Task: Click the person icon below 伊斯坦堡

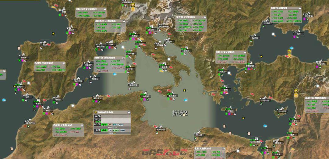Action: 246,72
